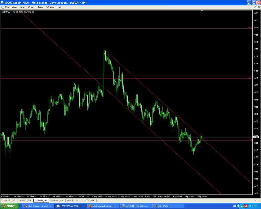The width and height of the screenshot is (261, 209).
Task: Switch to the GOLDEN - Microsoft taskbar item
Action: tap(135, 206)
